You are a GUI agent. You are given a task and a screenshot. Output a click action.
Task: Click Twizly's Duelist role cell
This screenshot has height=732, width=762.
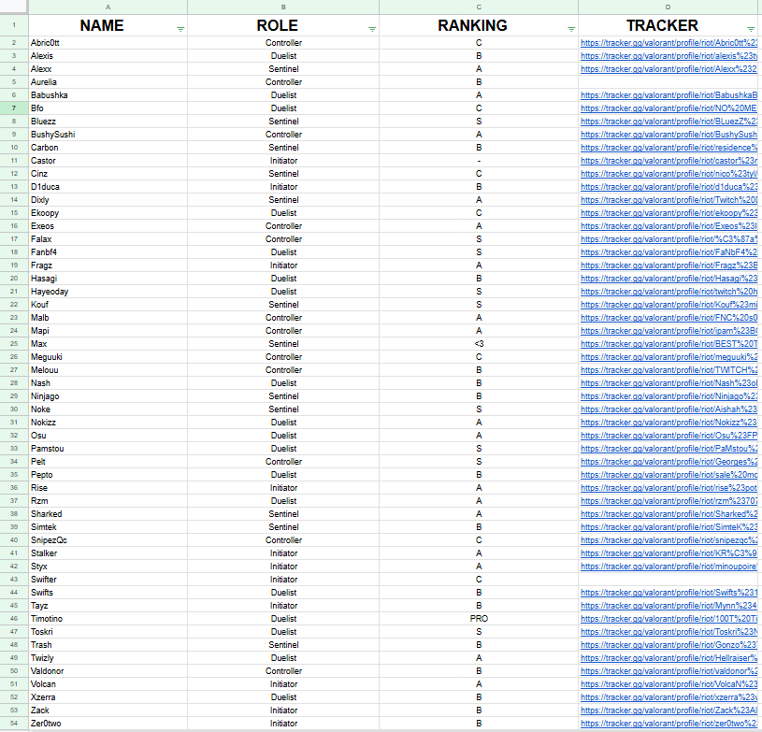(x=283, y=658)
